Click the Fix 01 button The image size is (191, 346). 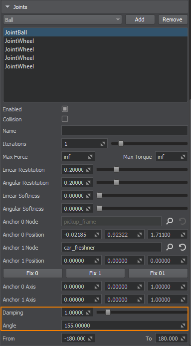coord(158,273)
